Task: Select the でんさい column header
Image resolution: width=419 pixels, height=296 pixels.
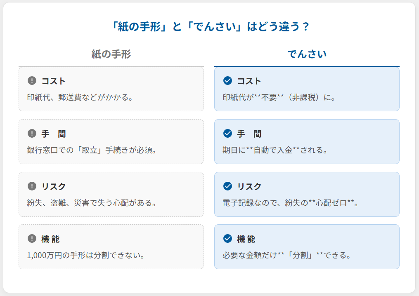Action: (307, 54)
